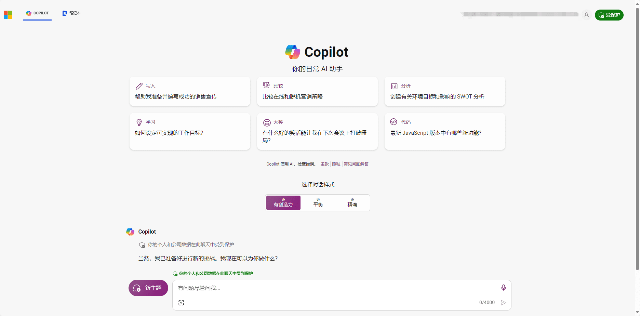Screen dimensions: 640x316
Task: Click the 受保护 protected badge button
Action: coord(609,15)
